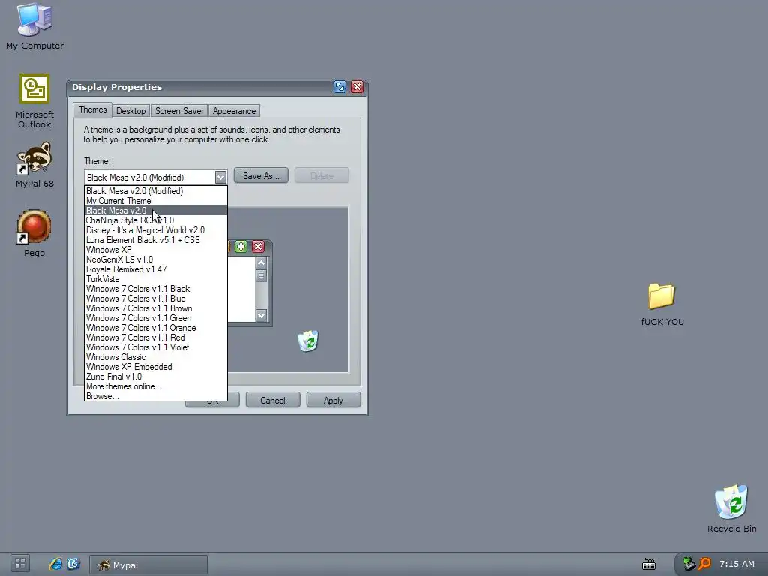Click the Recycle Bin icon in the preview
The width and height of the screenshot is (768, 576).
308,340
